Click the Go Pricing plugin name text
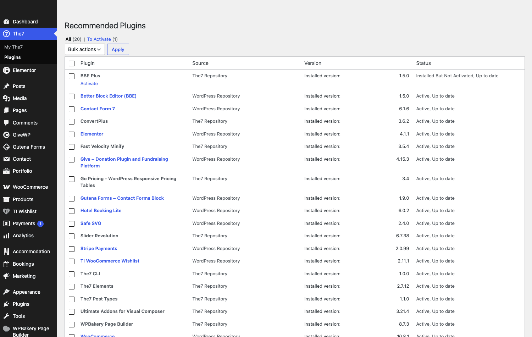Image resolution: width=532 pixels, height=337 pixels. (128, 182)
